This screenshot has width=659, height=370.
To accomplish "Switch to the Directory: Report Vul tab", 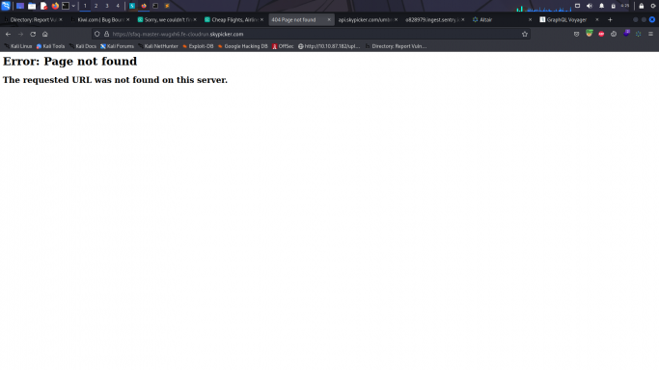I will tap(33, 19).
